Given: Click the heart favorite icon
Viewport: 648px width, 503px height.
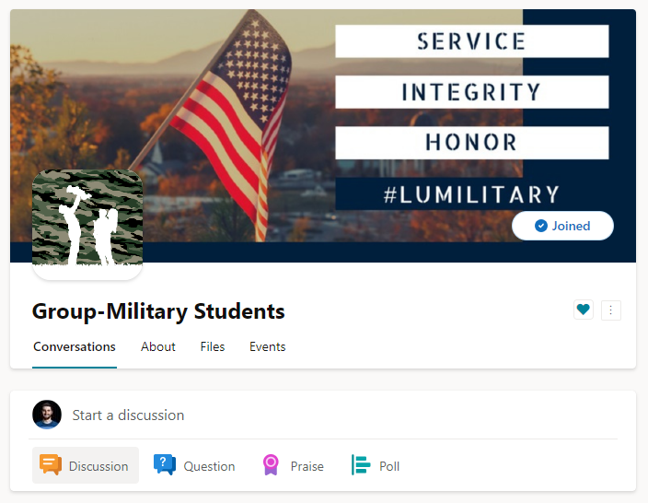Looking at the screenshot, I should [584, 310].
